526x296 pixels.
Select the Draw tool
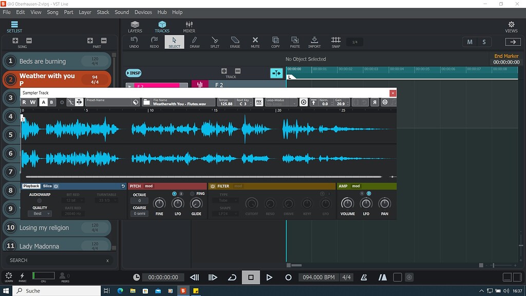click(x=195, y=42)
